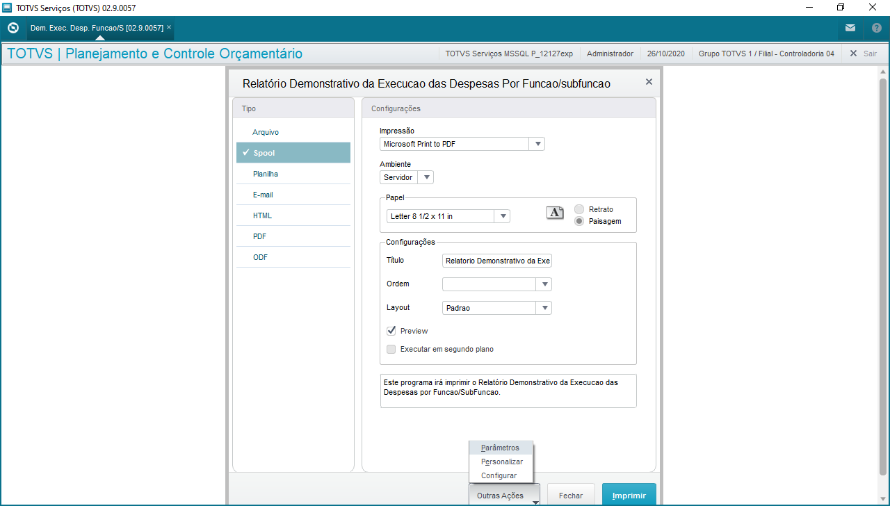890x506 pixels.
Task: Click the main window vertical scrollbar
Action: pos(883,278)
